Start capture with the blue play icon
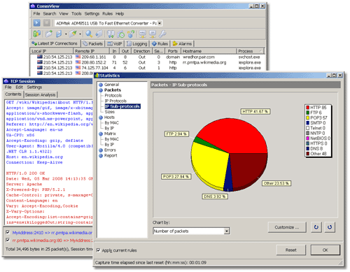350x272 pixels. [36, 23]
